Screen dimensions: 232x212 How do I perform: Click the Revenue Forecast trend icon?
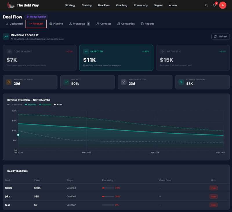tap(6, 36)
